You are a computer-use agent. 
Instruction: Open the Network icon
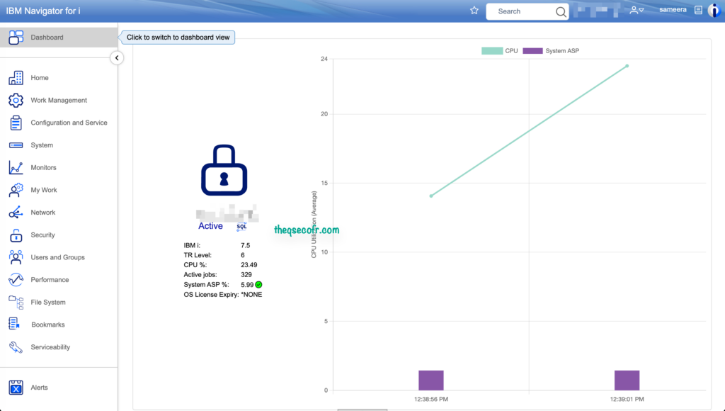[16, 213]
